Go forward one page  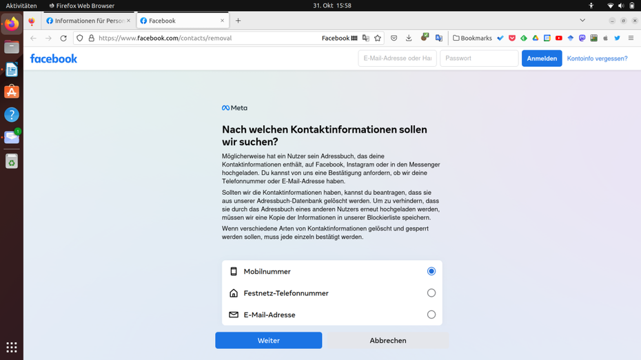tap(48, 38)
